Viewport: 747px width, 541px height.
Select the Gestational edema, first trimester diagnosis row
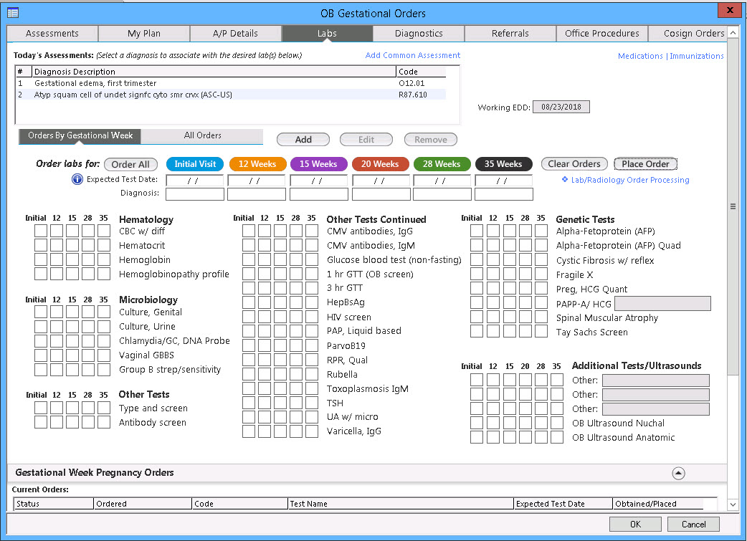pos(231,83)
